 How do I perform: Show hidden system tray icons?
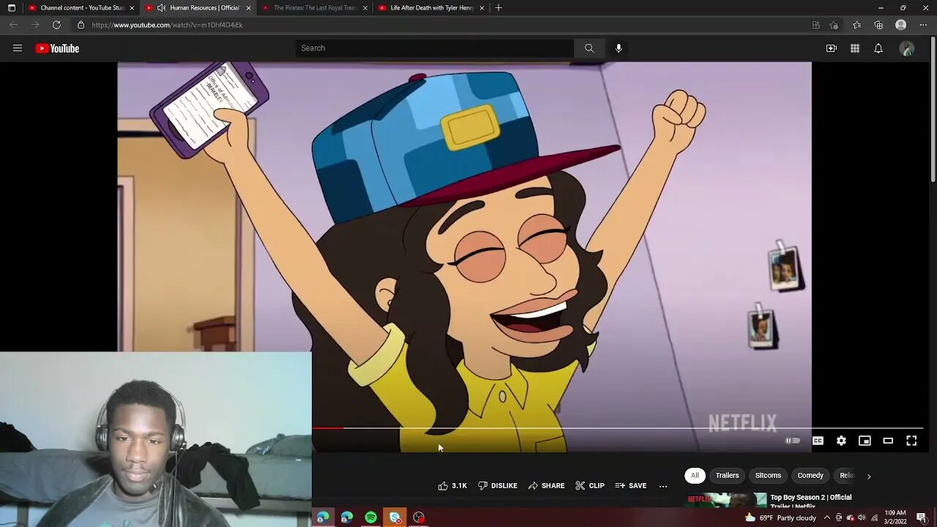coord(827,518)
